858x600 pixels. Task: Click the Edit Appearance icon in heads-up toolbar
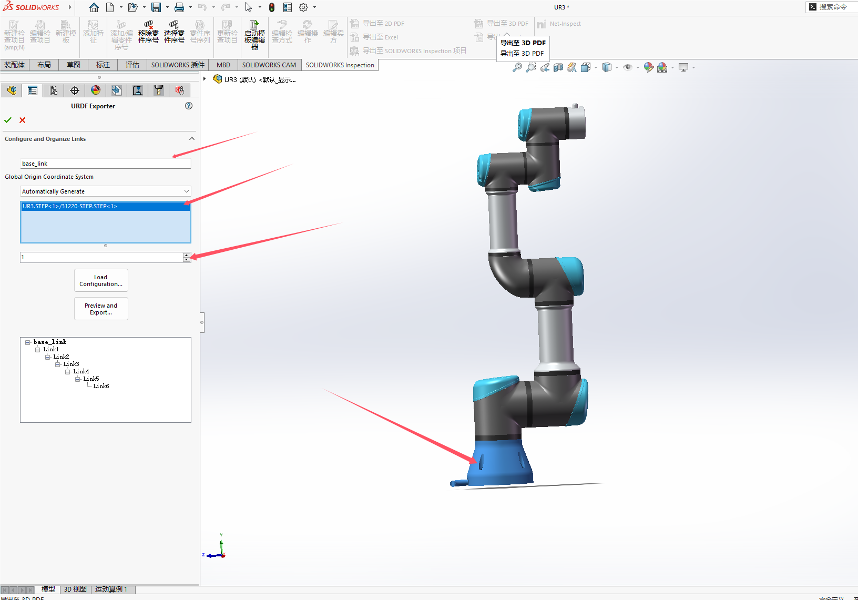click(x=648, y=67)
